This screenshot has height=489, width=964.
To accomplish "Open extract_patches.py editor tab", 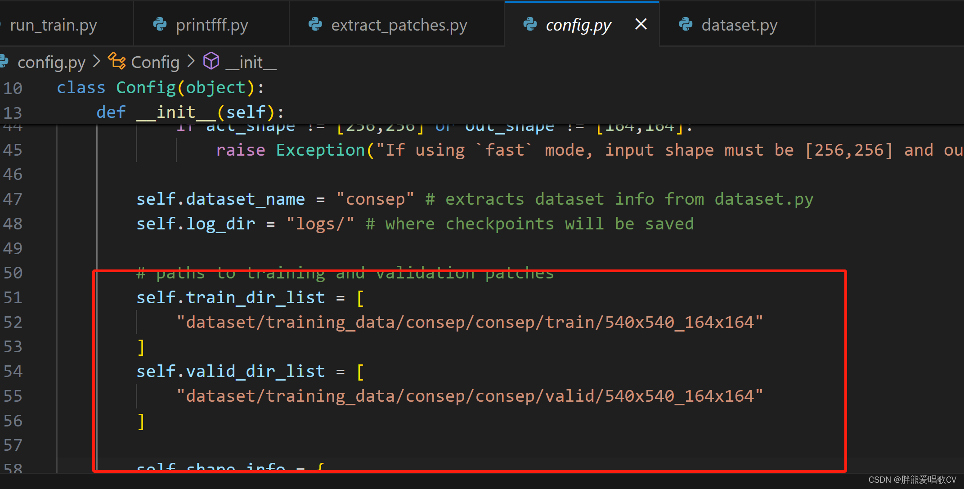I will [x=399, y=25].
